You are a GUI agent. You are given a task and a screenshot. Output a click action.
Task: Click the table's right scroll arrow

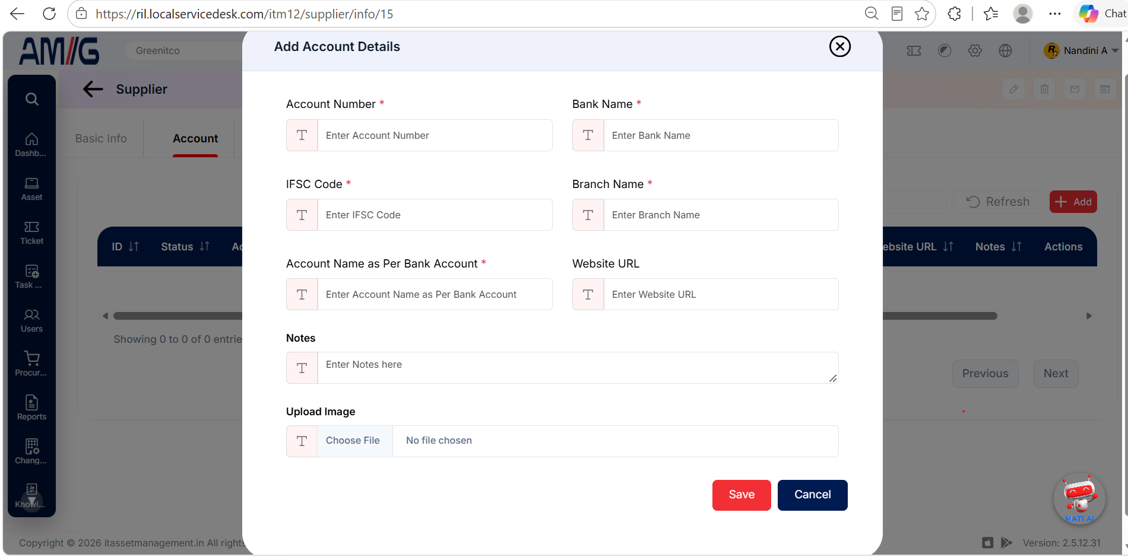(1089, 316)
